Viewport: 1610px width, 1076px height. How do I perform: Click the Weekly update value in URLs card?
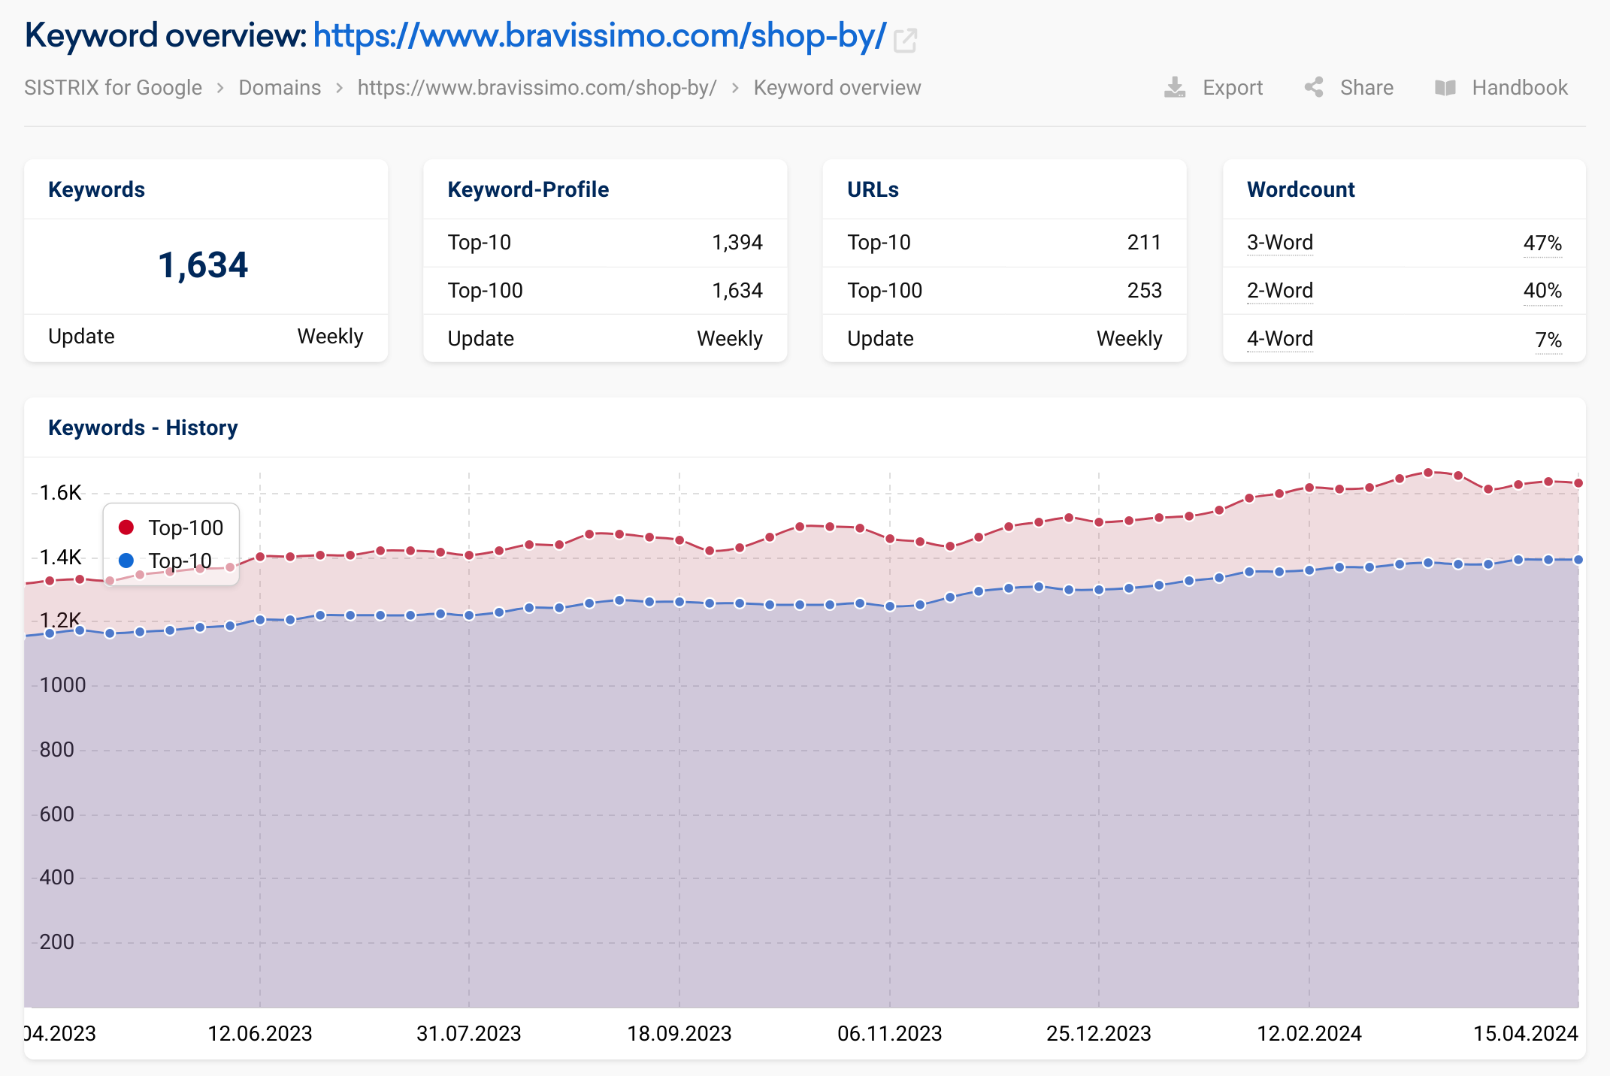click(x=1129, y=339)
